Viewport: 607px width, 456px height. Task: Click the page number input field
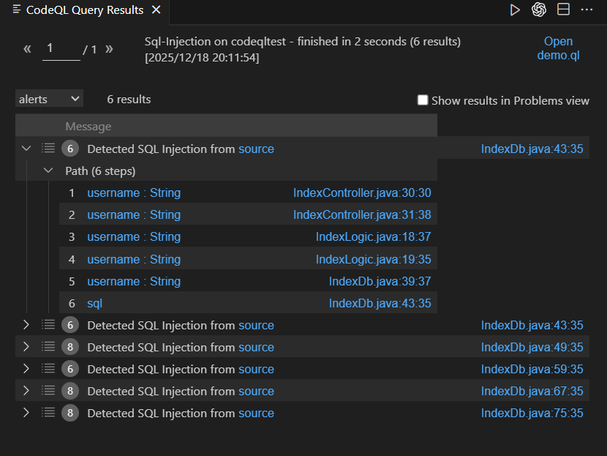pos(61,49)
